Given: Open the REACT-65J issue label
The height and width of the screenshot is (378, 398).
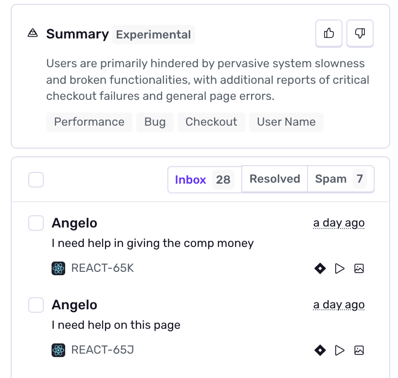Looking at the screenshot, I should [102, 350].
